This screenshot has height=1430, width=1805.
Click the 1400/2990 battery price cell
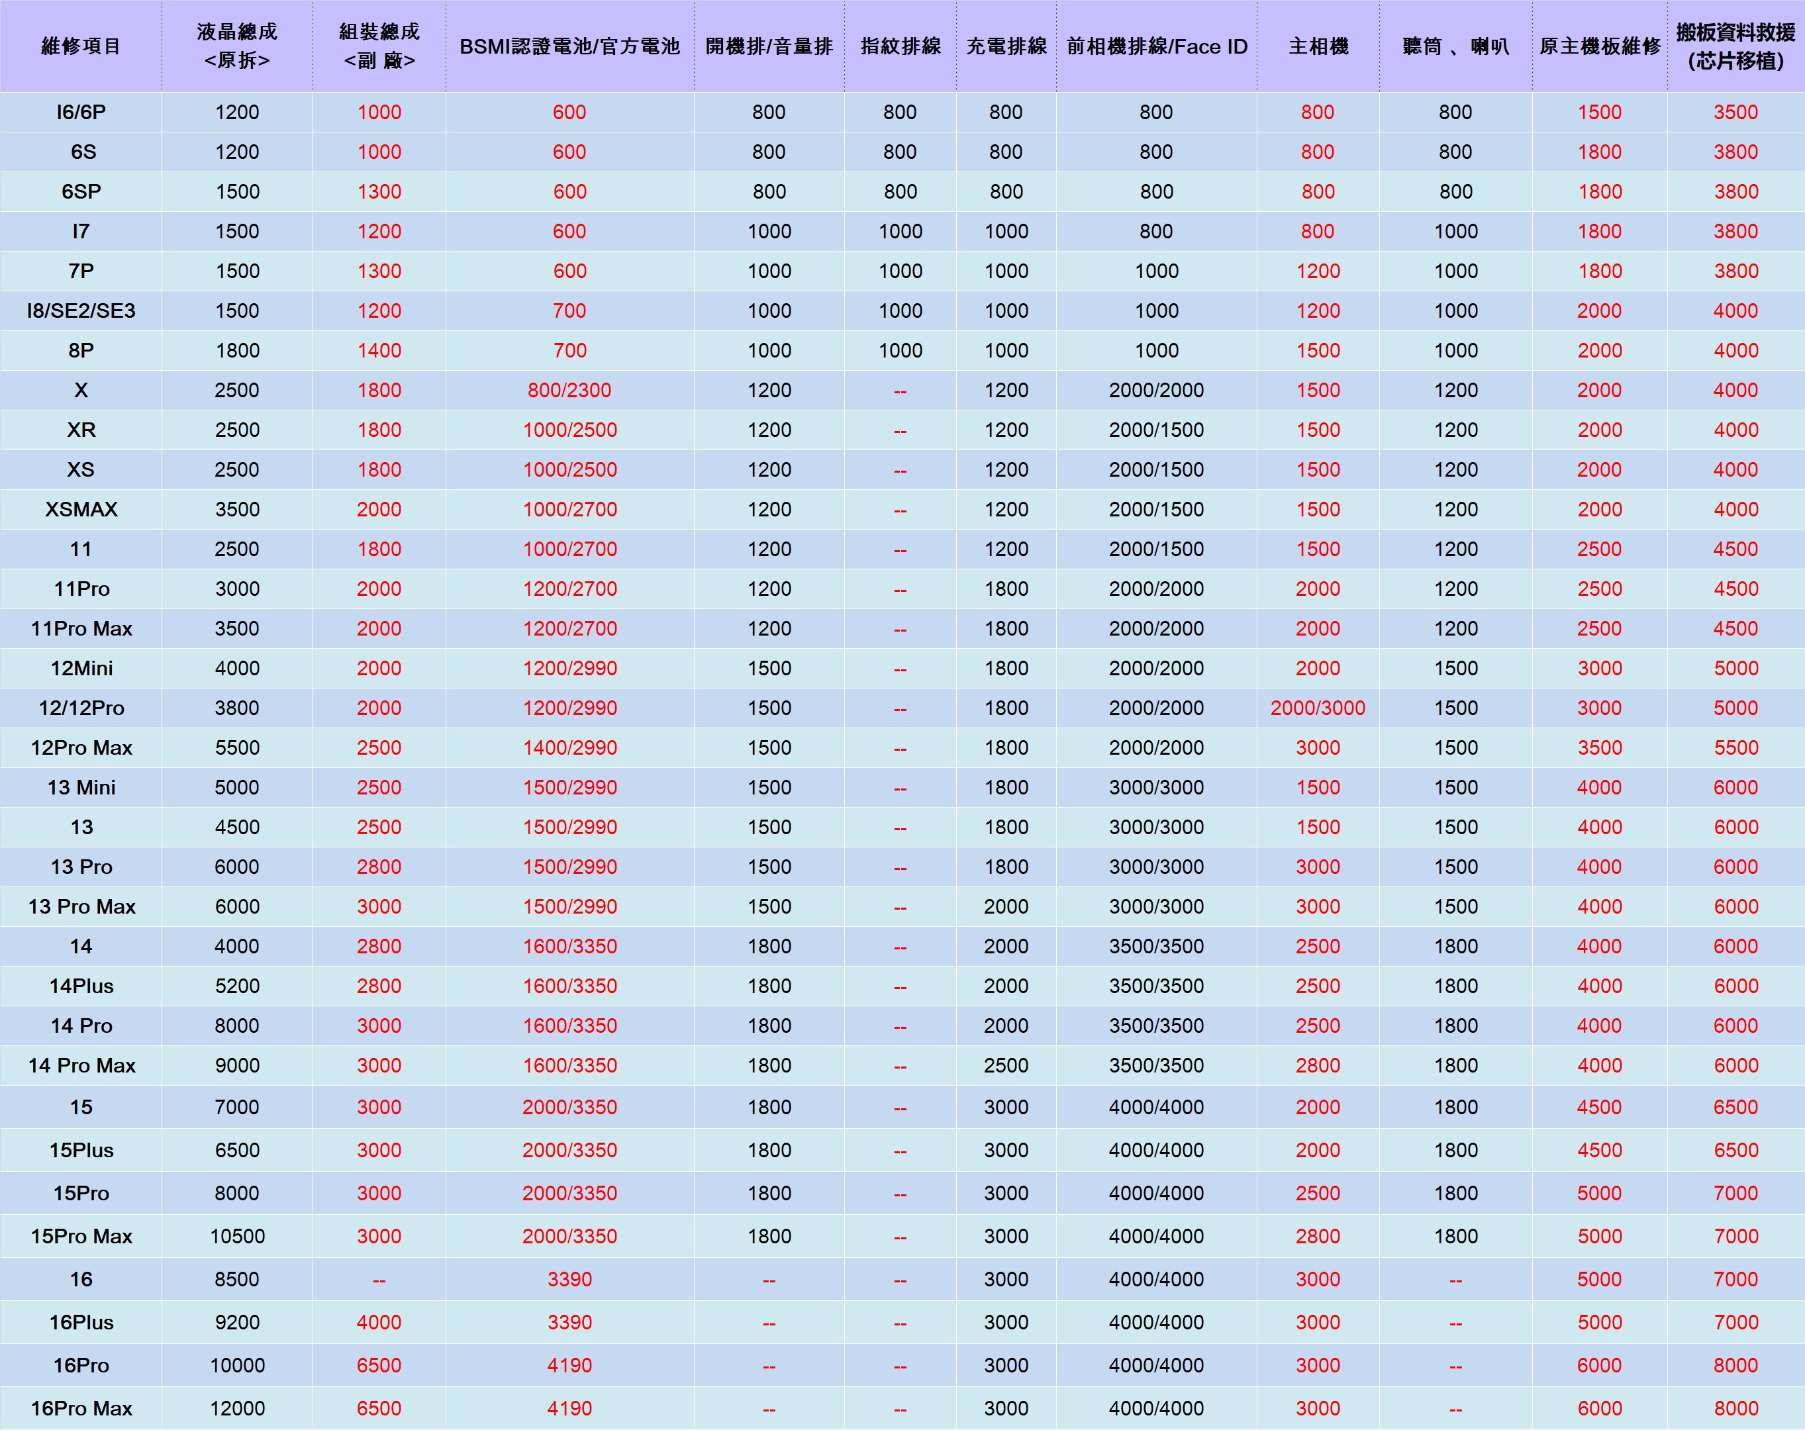pyautogui.click(x=570, y=747)
